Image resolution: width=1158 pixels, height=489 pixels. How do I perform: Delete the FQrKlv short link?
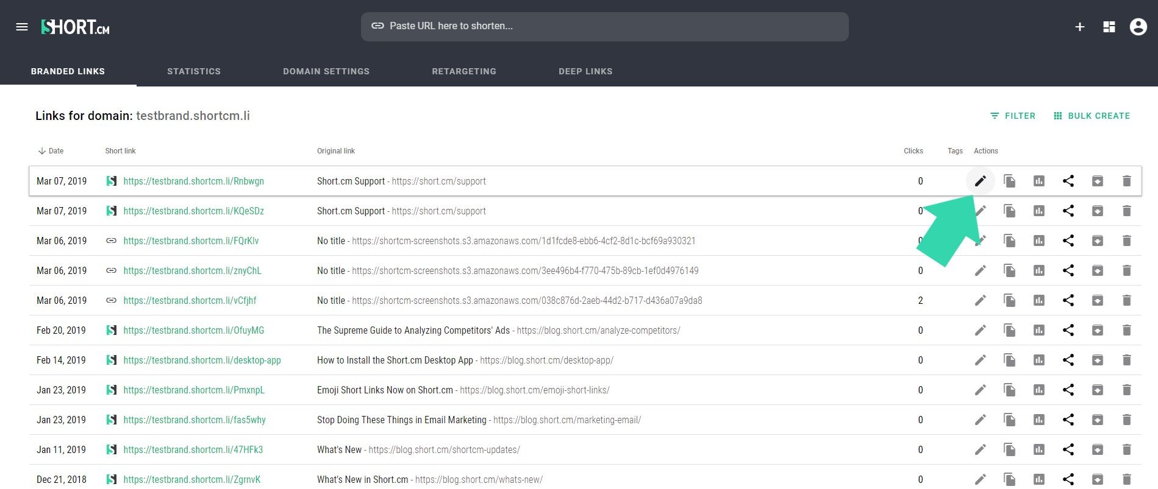1127,241
